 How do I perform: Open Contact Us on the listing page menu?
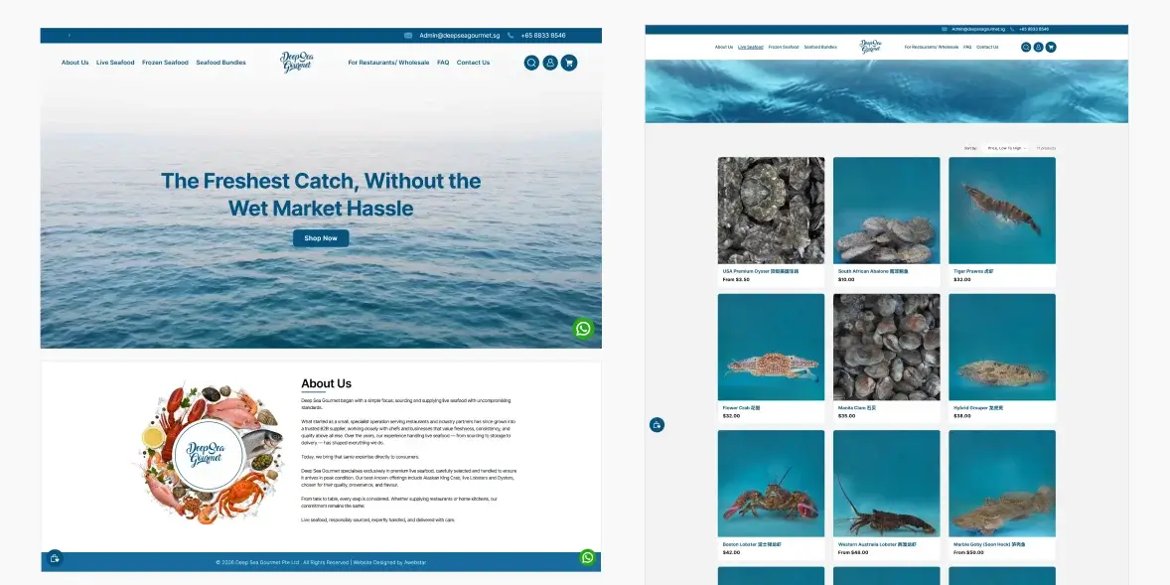987,47
